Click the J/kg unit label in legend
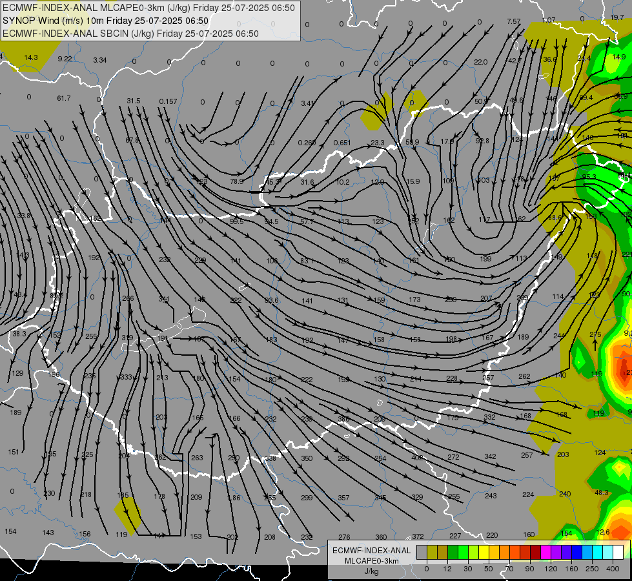This screenshot has width=632, height=581. click(x=371, y=571)
